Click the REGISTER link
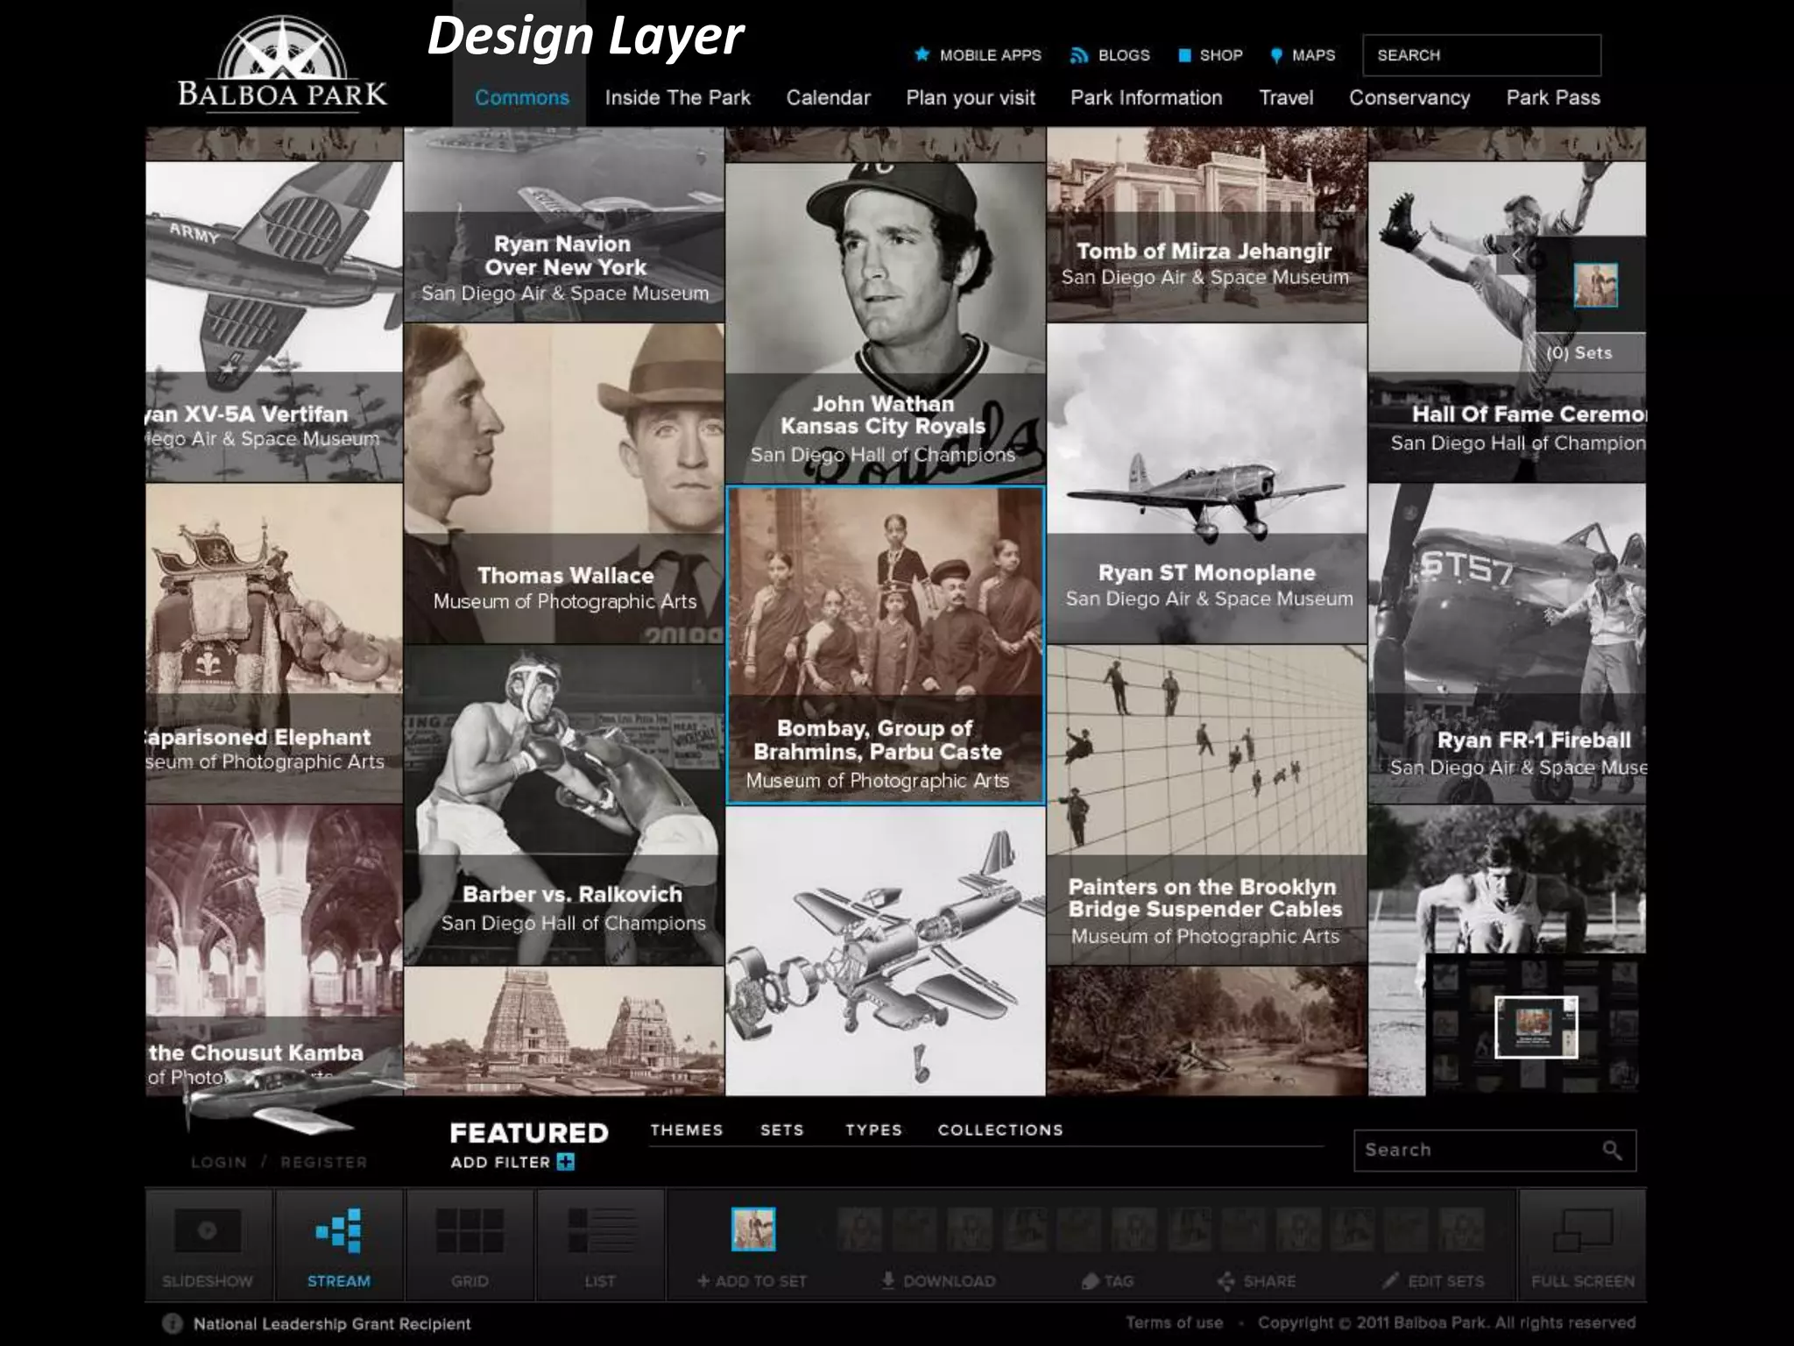The image size is (1794, 1346). 323,1162
